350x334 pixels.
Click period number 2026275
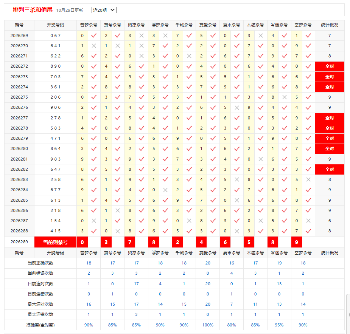[19, 97]
